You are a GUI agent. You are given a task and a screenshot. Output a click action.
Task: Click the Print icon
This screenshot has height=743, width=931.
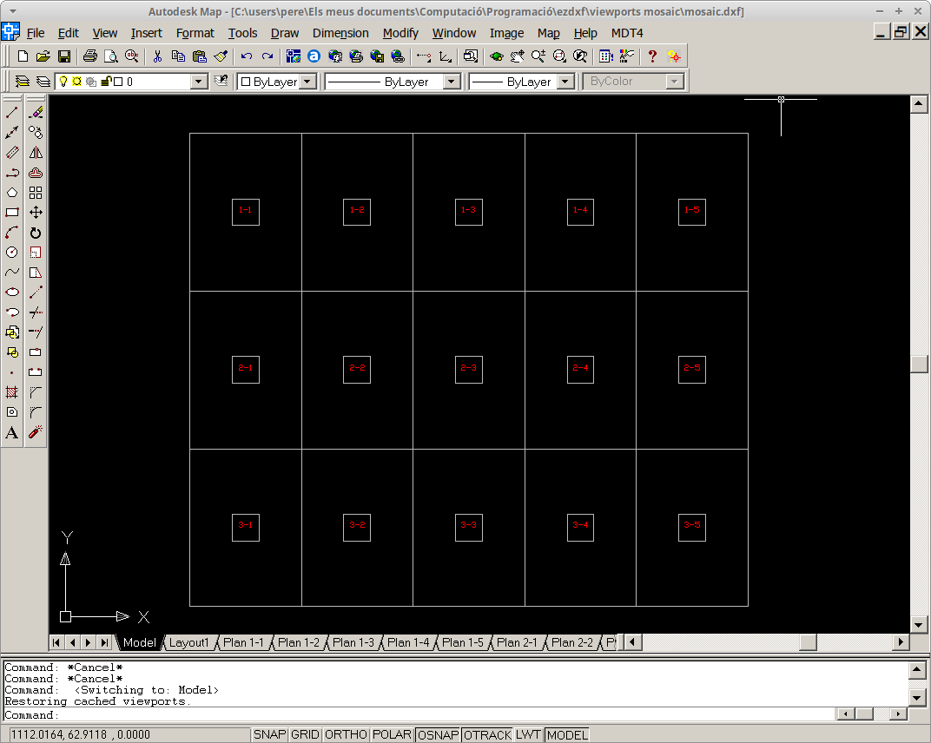tap(90, 56)
